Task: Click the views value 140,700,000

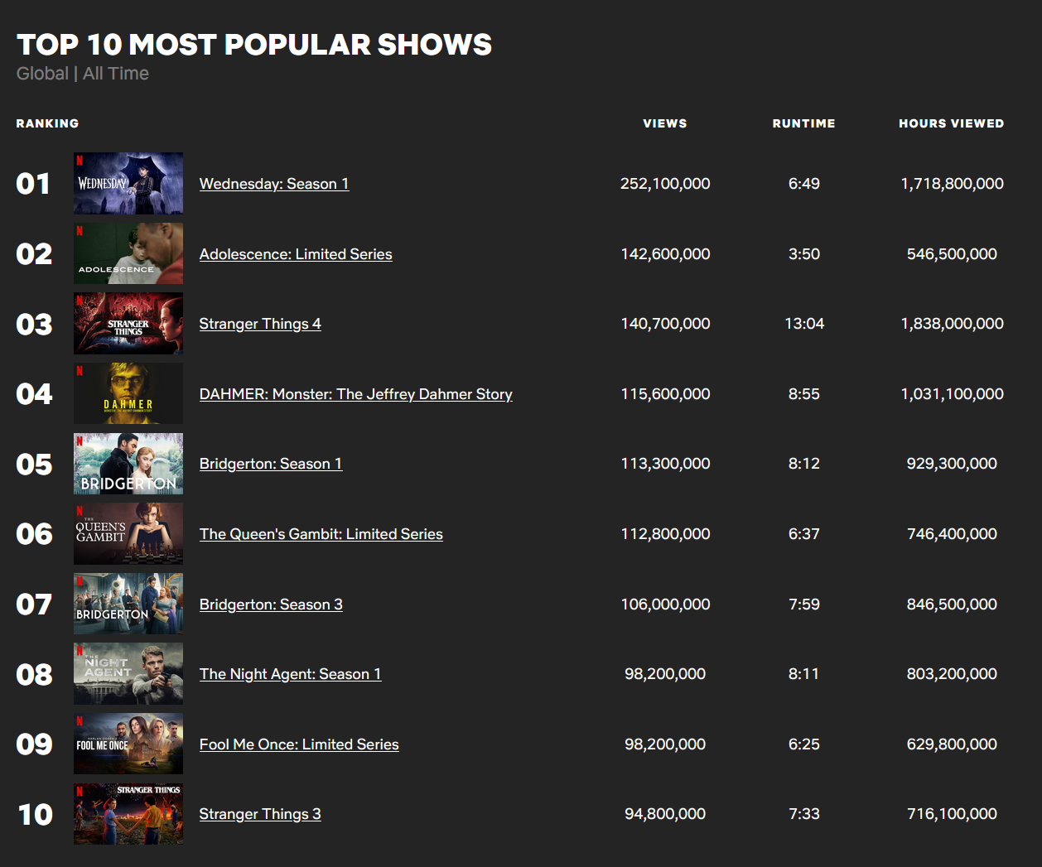Action: [665, 324]
